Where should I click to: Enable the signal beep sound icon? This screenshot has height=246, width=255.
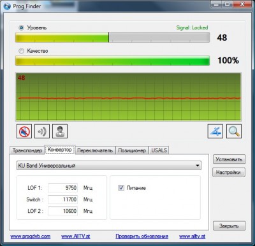click(x=42, y=131)
